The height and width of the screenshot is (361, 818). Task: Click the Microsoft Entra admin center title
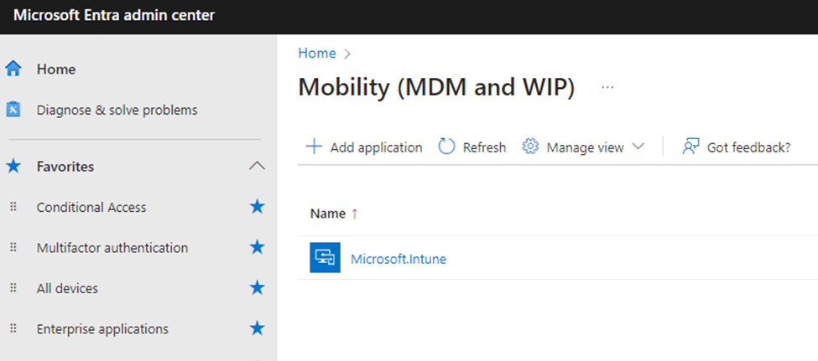tap(114, 16)
